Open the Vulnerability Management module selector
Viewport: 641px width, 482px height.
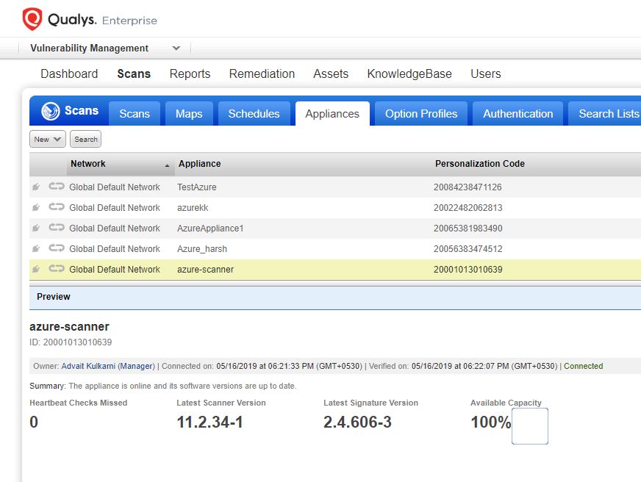point(176,48)
